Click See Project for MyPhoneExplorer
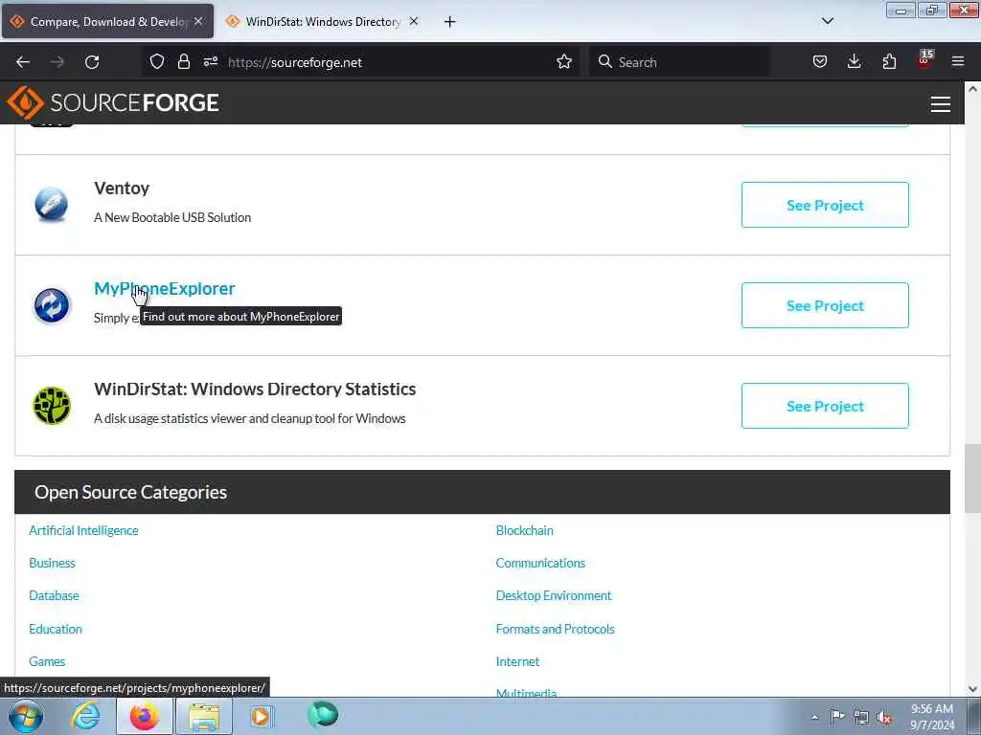This screenshot has width=981, height=735. coord(825,305)
